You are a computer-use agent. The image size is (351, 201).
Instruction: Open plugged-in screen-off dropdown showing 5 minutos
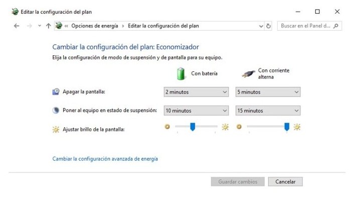click(268, 92)
